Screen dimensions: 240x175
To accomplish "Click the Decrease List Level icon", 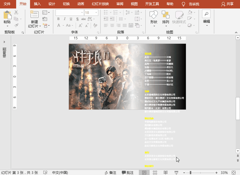I will pos(106,19).
